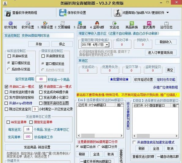Check the 微信发送清单 checkbox
Screen dimensions: 182x163
click(x=31, y=122)
